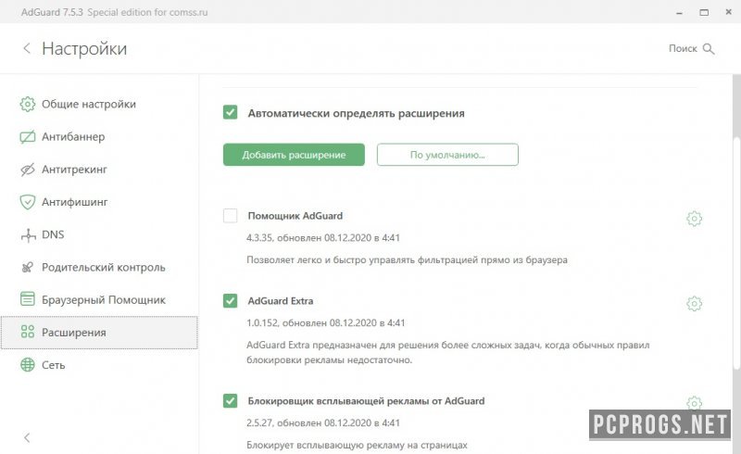Click the Добавить расширение button

[x=294, y=155]
